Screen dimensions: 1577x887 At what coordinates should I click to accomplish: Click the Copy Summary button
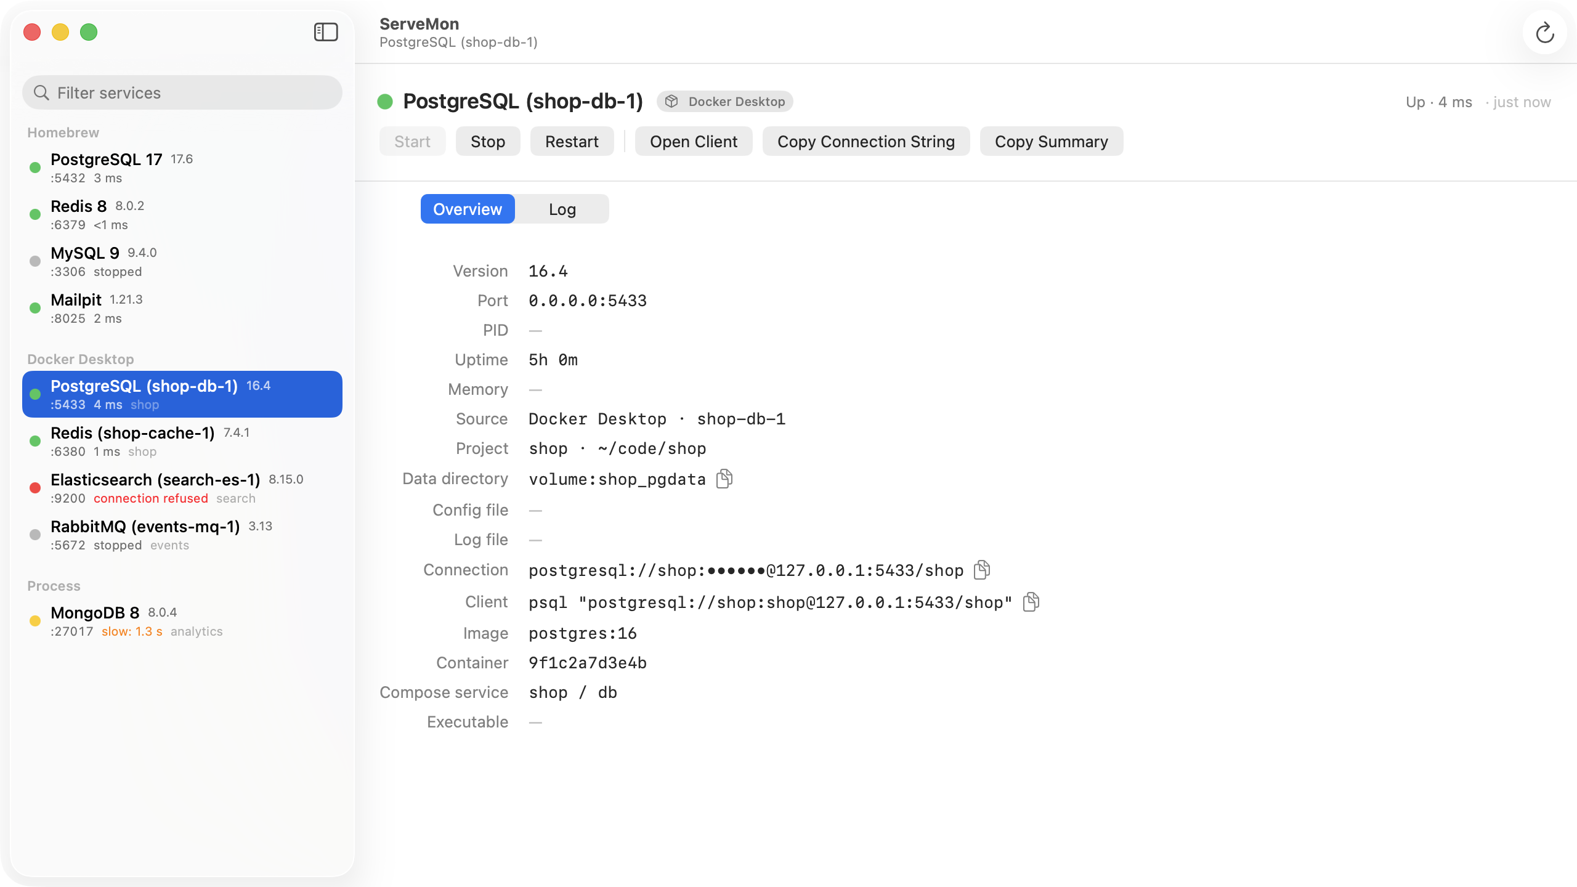pos(1052,142)
